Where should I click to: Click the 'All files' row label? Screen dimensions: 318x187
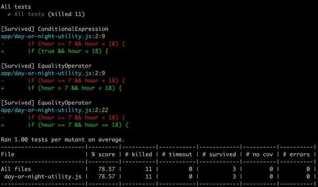tap(16, 169)
